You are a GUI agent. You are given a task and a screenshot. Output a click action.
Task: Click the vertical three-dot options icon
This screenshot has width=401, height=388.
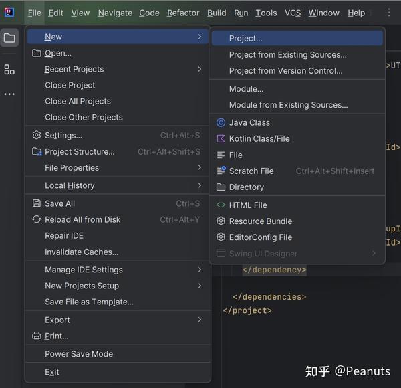389,13
